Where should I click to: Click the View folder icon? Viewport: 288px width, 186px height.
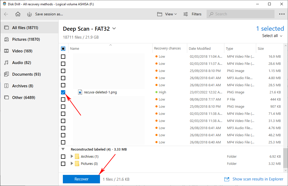(160, 14)
